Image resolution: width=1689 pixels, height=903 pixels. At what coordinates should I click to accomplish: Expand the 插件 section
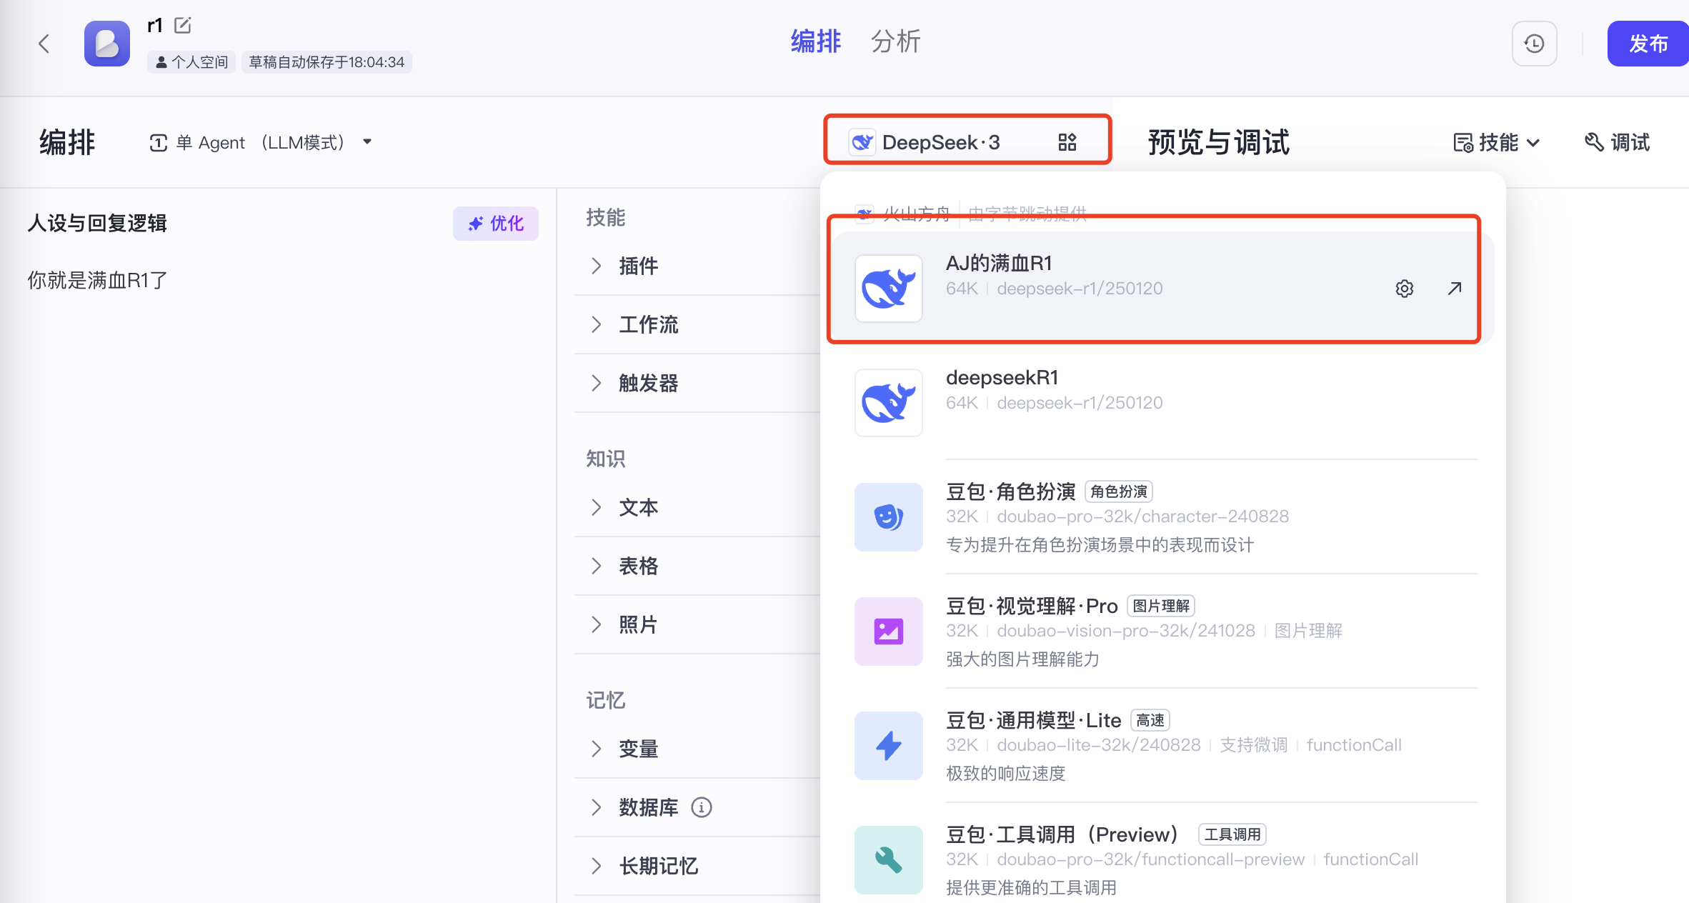pos(637,266)
